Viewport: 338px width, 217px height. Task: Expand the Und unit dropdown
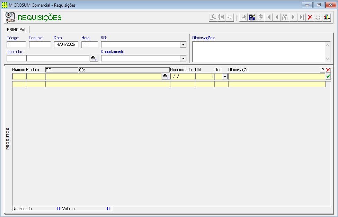point(225,76)
